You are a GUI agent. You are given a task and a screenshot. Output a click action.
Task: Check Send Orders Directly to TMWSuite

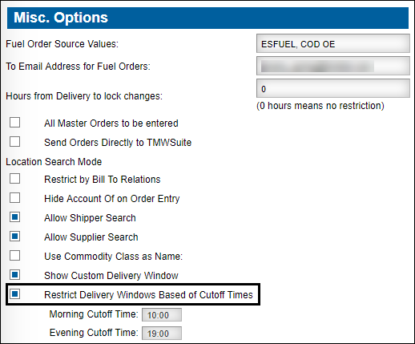click(14, 142)
